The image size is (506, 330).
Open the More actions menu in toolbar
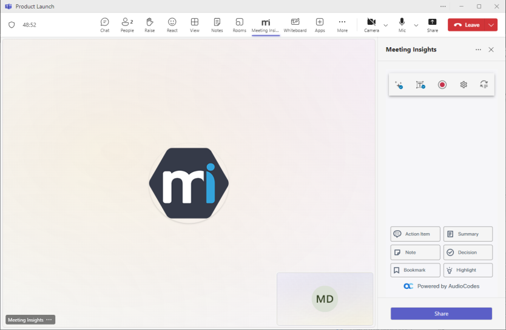coord(342,25)
